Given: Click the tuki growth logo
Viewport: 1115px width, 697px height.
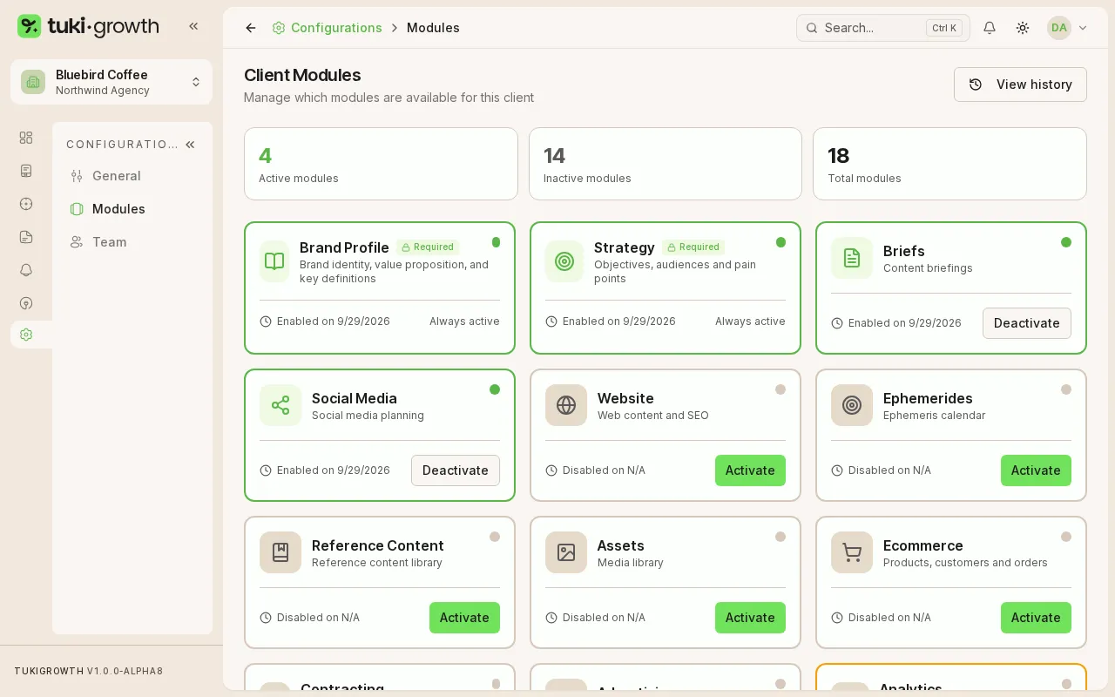Looking at the screenshot, I should [88, 26].
